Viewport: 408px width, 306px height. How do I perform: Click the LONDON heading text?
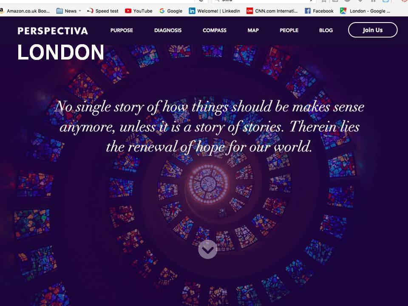coord(61,52)
